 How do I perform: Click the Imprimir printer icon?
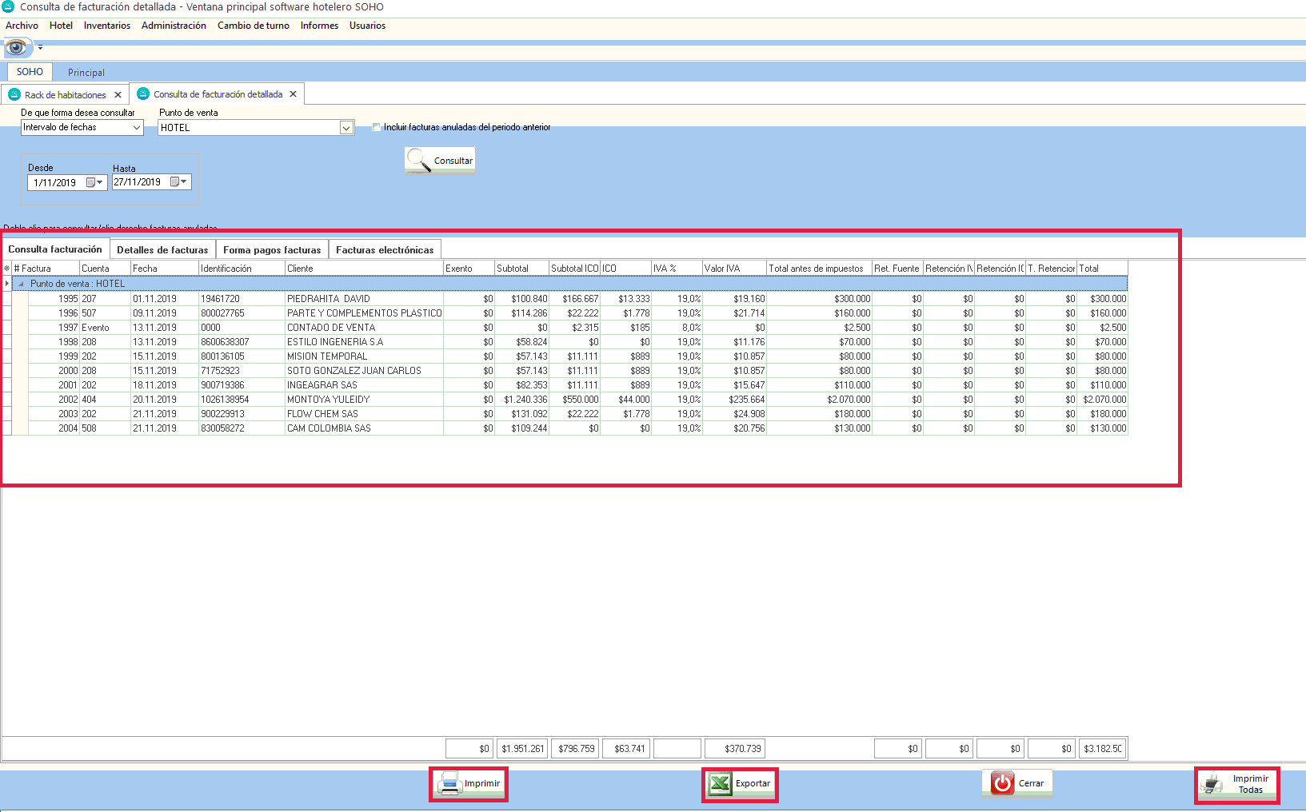[x=450, y=784]
